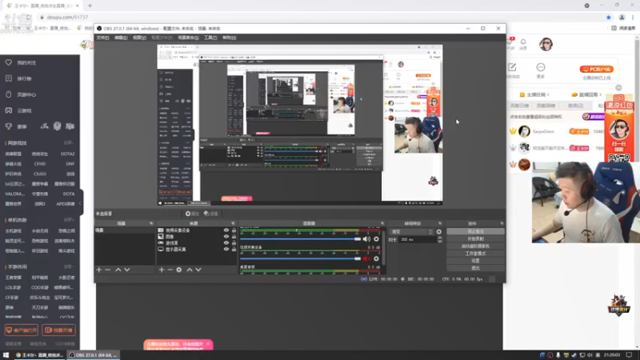Collapse the Douyu sidebar with arrow tab
The width and height of the screenshot is (640, 360).
pos(81,203)
